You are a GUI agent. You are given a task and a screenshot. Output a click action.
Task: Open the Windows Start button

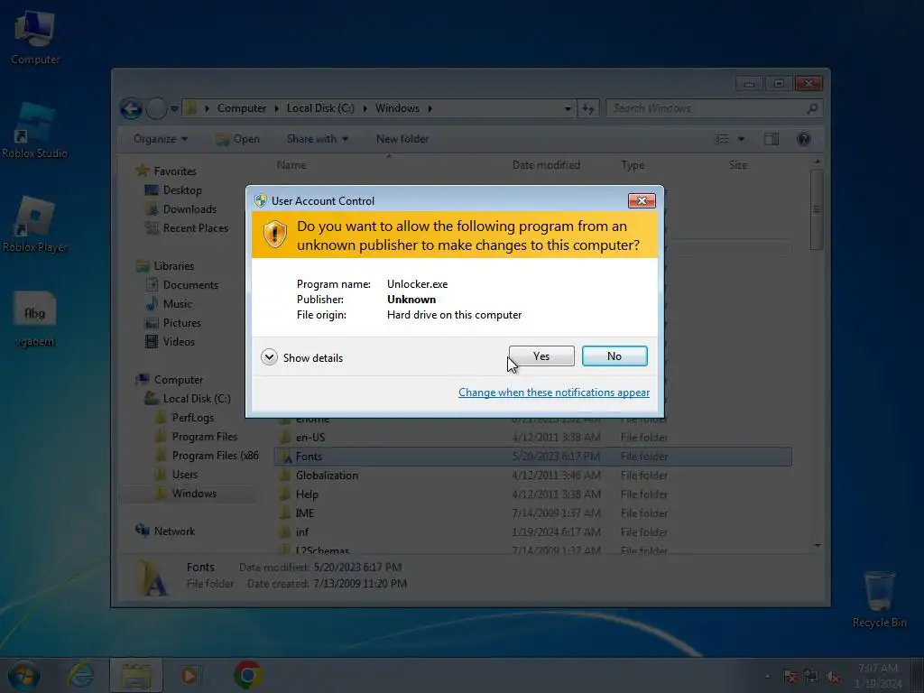tap(23, 675)
